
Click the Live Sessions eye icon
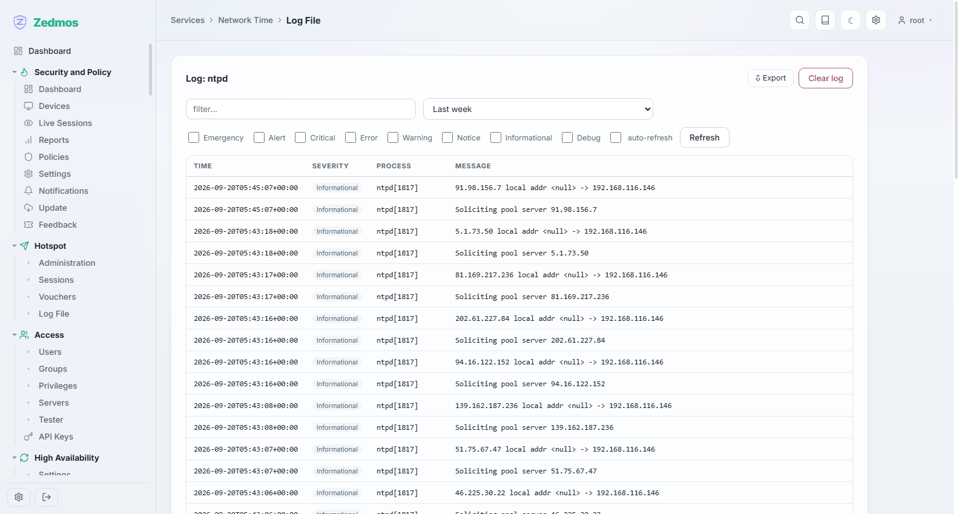[28, 123]
